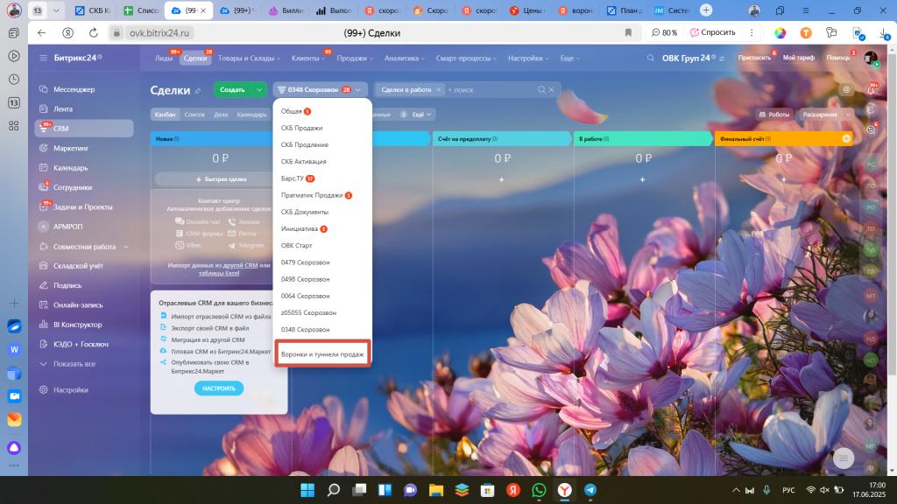Click the plus icon on Финальный счёт stage
897x504 pixels.
846,138
